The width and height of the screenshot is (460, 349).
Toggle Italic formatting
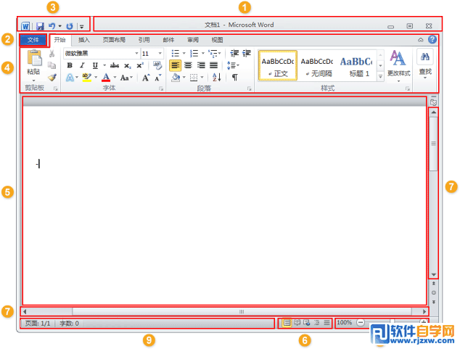point(82,65)
